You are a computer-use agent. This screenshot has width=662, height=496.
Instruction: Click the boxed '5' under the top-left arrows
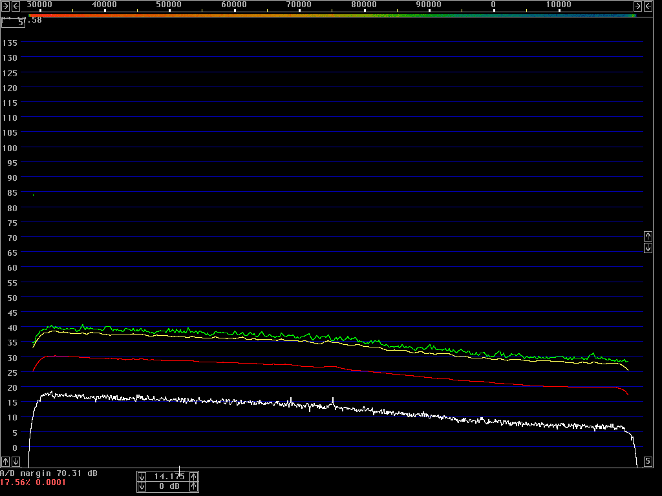[x=13, y=23]
